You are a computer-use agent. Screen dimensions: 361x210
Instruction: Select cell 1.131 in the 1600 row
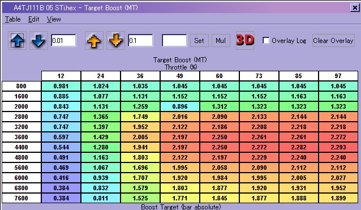(140, 96)
